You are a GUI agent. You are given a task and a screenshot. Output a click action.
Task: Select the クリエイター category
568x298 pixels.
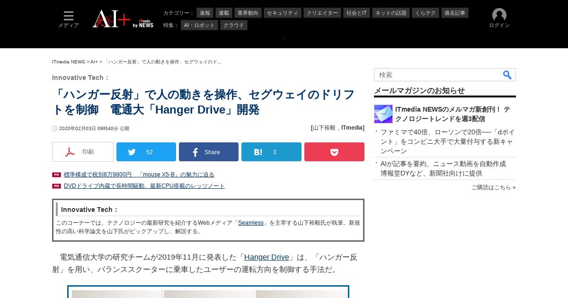pos(322,13)
